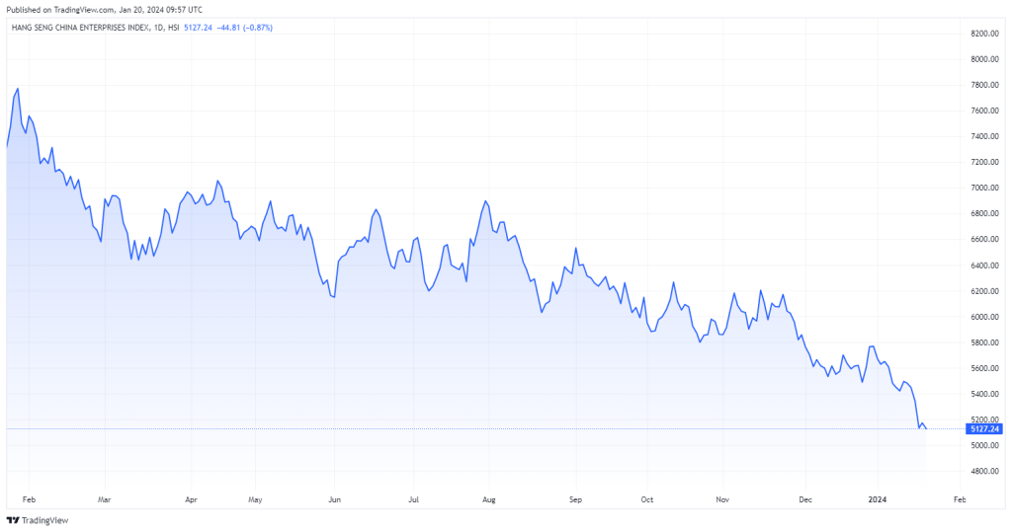Image resolution: width=1012 pixels, height=532 pixels.
Task: Click the 5127.24 price in the header
Action: click(200, 28)
